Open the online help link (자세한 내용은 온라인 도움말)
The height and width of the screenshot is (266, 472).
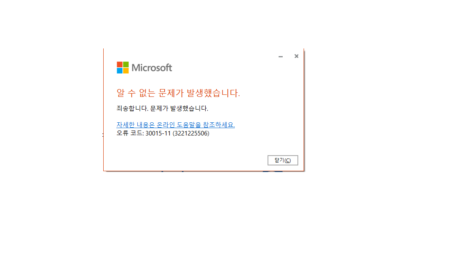pos(175,124)
